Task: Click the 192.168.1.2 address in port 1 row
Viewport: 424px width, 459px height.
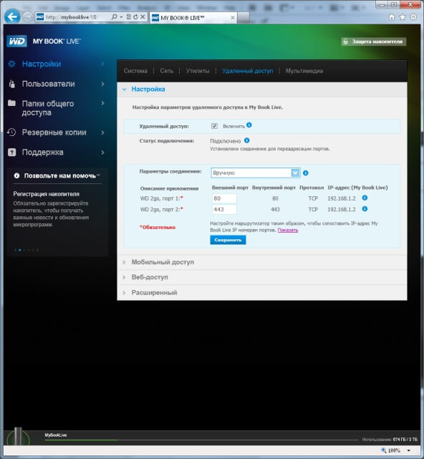Action: click(x=342, y=198)
